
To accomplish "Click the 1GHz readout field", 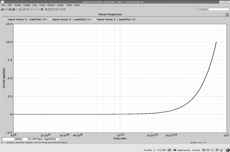I will coord(12,139).
